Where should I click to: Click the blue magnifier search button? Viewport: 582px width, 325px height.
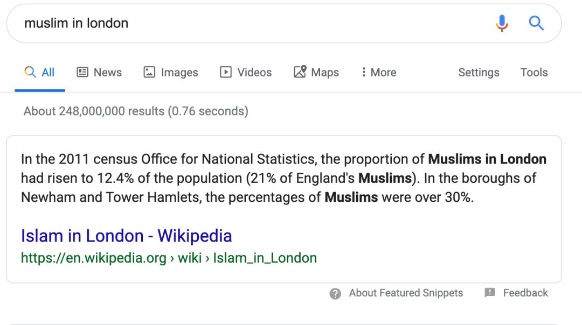click(536, 23)
